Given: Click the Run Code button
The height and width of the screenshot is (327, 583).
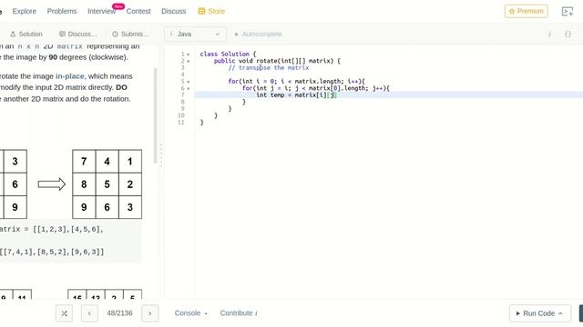Looking at the screenshot, I should 539,313.
